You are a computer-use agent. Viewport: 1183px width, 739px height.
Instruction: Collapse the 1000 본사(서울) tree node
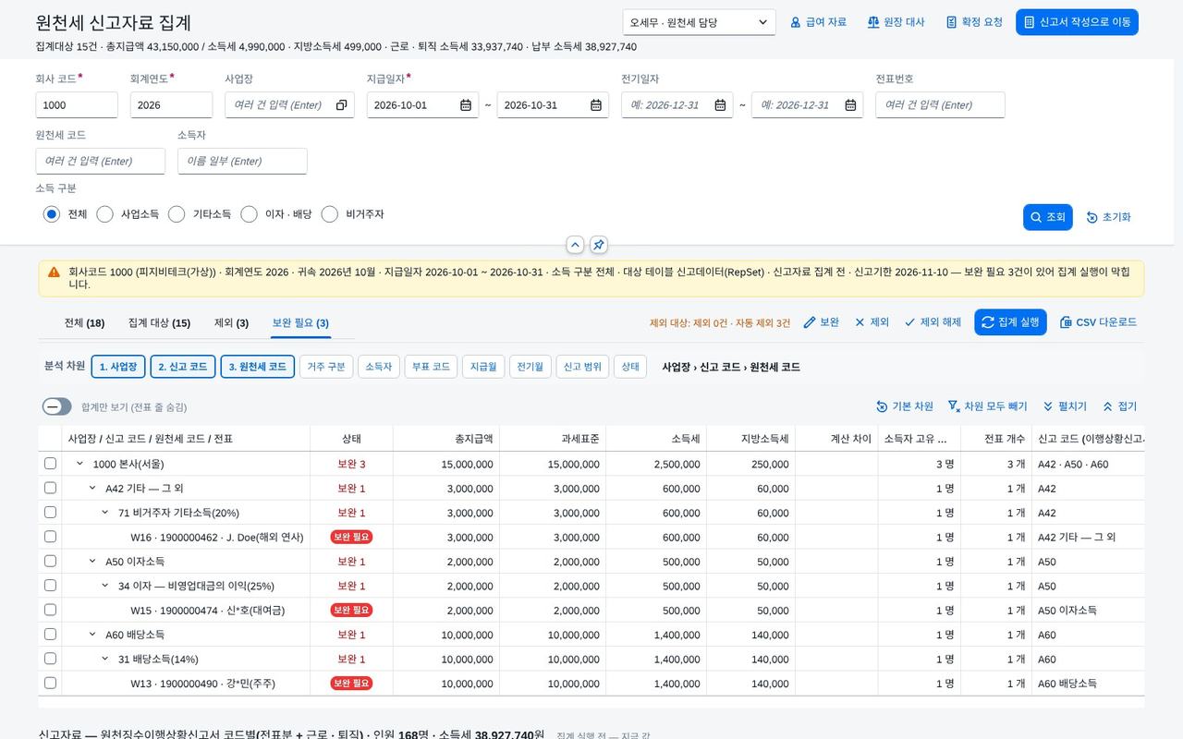(x=80, y=464)
